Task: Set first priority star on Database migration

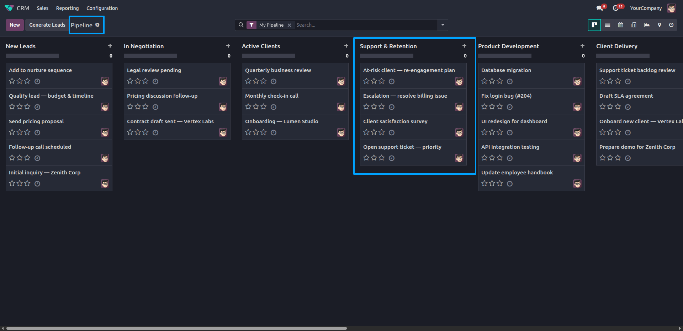Action: tap(485, 81)
